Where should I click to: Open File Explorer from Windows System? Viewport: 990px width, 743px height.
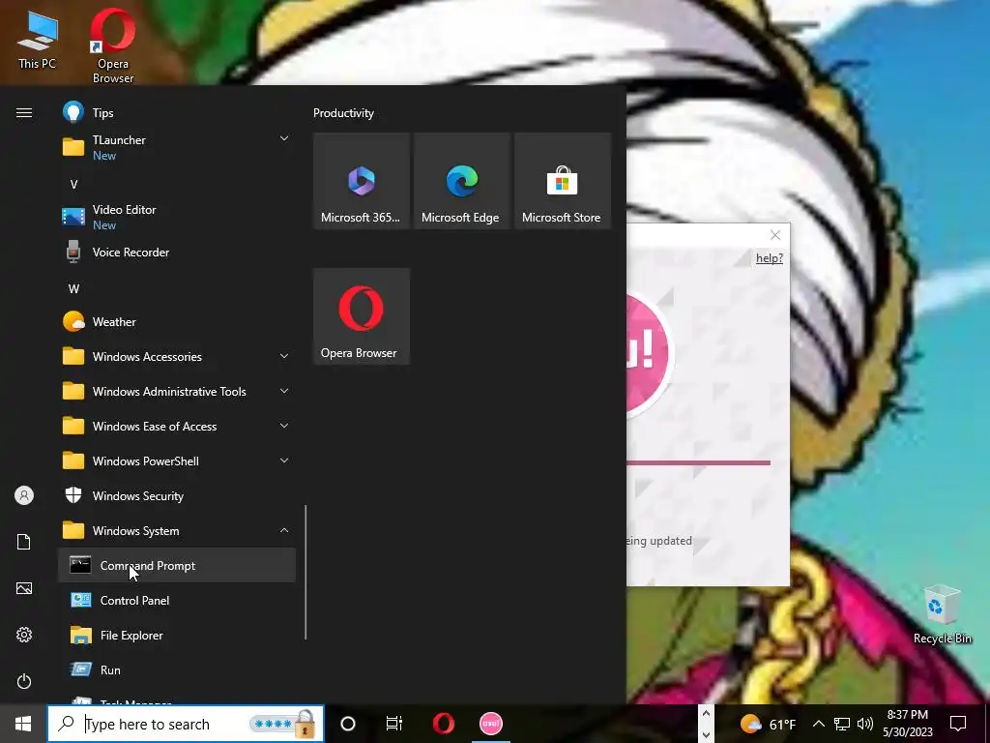point(177,635)
